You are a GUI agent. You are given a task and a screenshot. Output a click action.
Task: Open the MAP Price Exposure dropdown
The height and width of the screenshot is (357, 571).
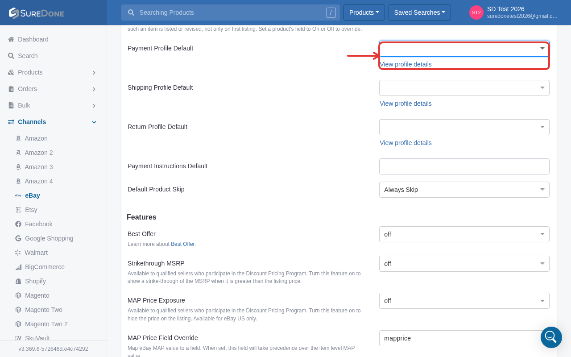coord(464,301)
